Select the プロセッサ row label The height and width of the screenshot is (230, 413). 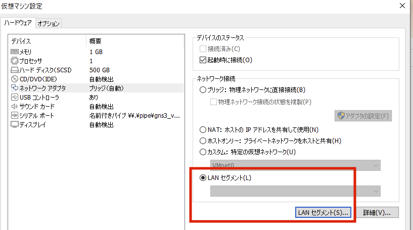31,61
